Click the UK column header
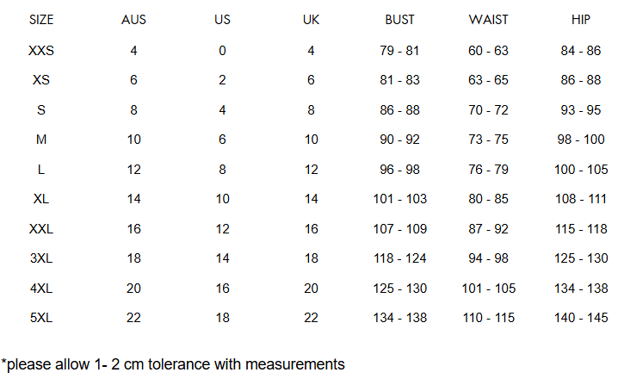Screen dimensions: 624x385 point(311,20)
